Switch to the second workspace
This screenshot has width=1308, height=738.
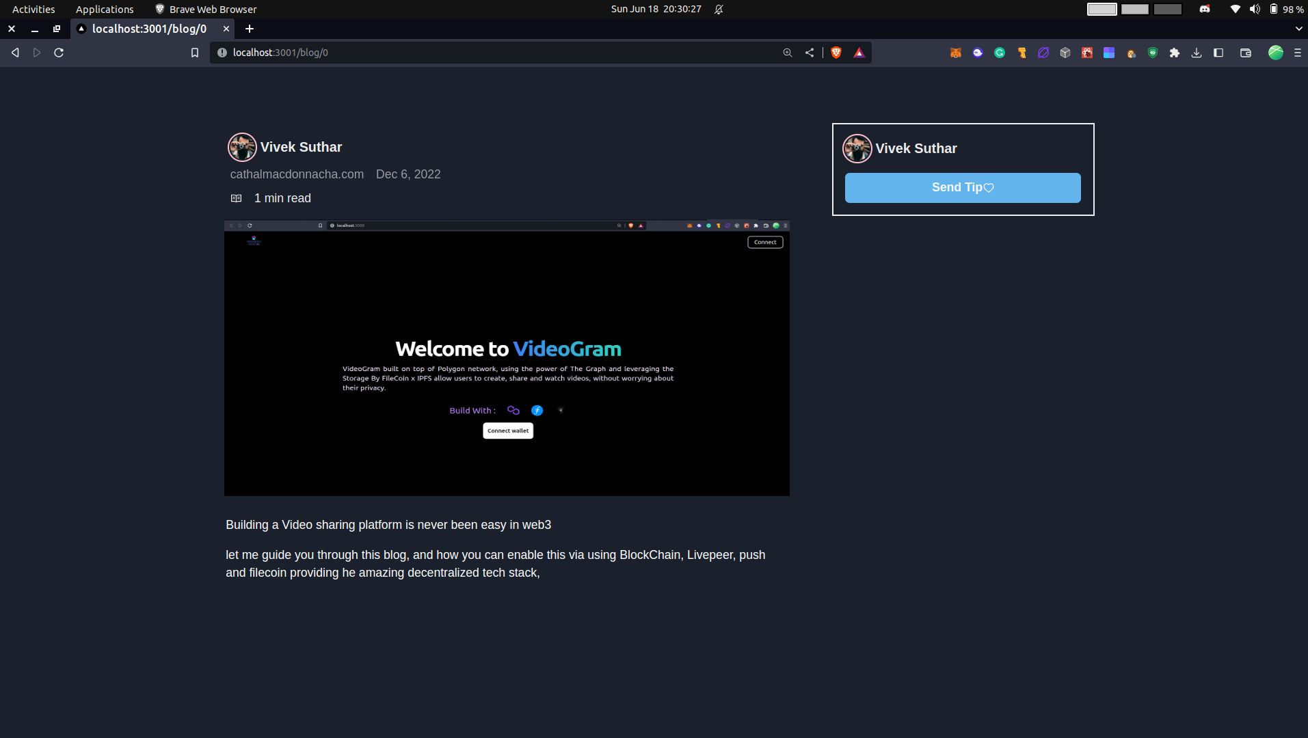pyautogui.click(x=1135, y=9)
